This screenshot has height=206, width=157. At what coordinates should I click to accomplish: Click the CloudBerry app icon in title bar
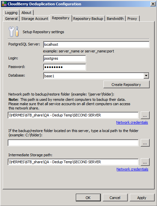(x=4, y=4)
